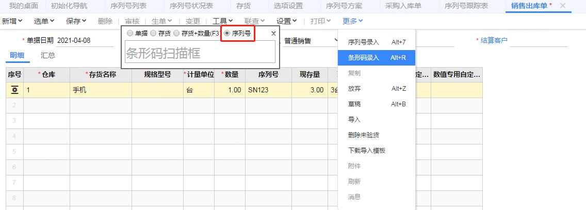Open the 选单 dropdown menu
The width and height of the screenshot is (586, 210).
point(44,21)
